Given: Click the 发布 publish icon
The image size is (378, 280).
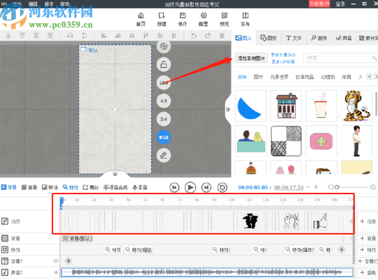Looking at the screenshot, I should click(245, 19).
